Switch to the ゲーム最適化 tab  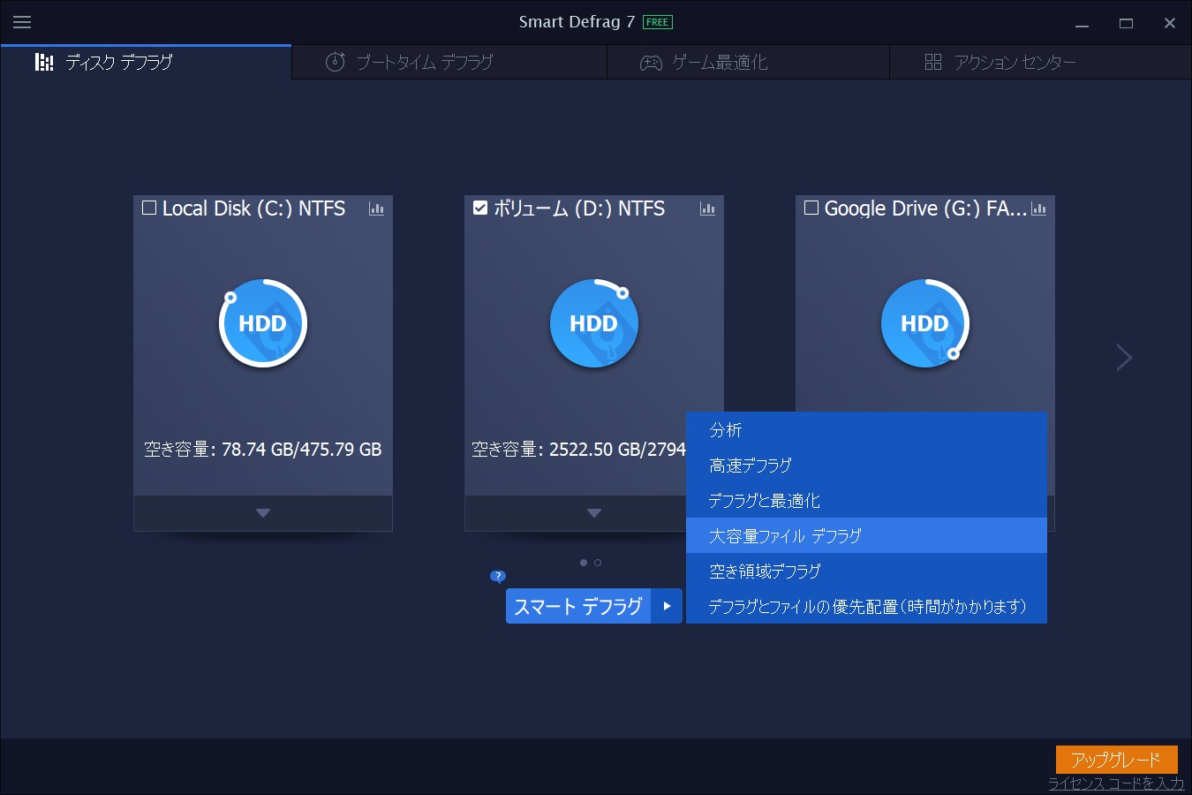(748, 62)
